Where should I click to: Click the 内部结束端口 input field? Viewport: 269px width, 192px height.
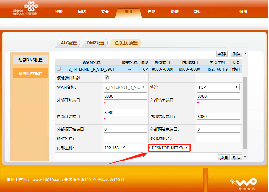[218, 116]
